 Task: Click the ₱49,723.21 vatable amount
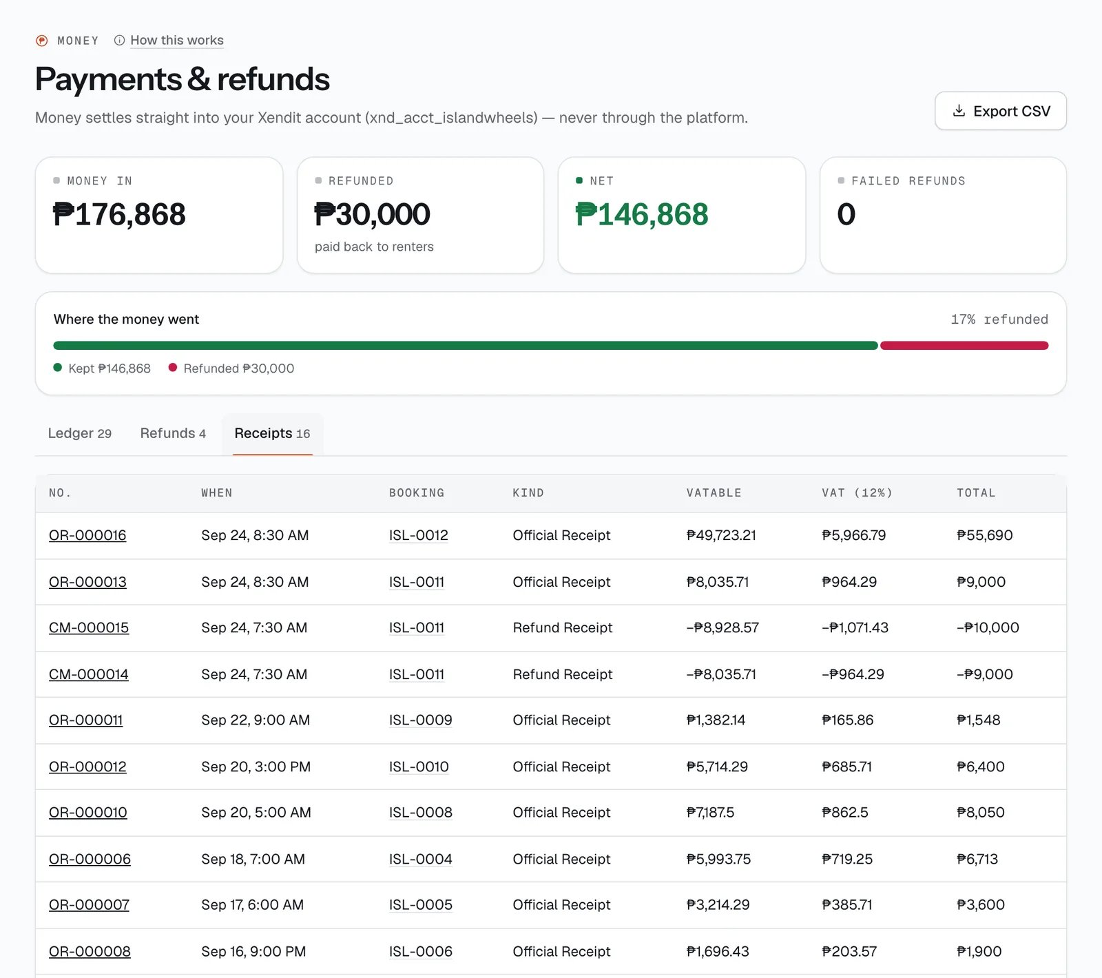tap(721, 535)
